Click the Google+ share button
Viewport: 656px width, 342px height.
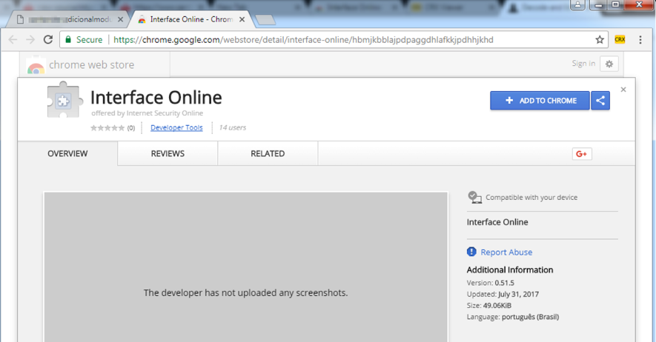(582, 154)
